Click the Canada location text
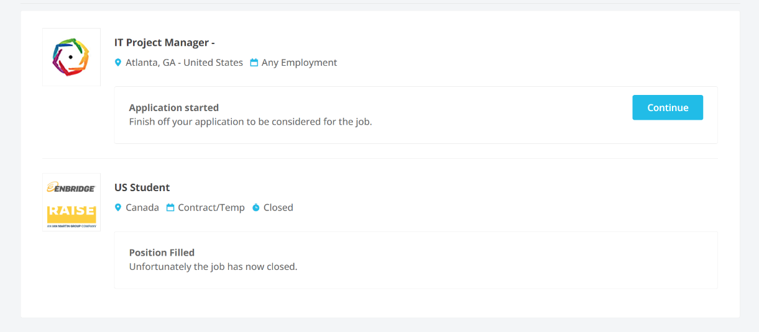 pyautogui.click(x=142, y=208)
